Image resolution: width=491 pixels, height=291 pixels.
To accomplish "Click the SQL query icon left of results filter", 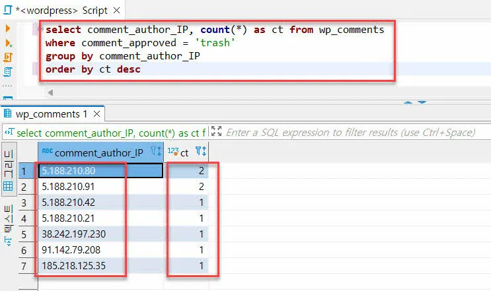I will pyautogui.click(x=9, y=132).
